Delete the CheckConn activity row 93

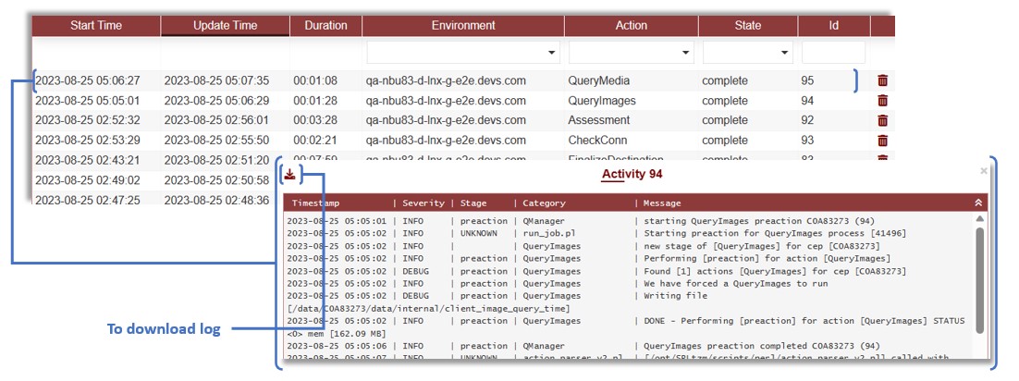pos(882,141)
